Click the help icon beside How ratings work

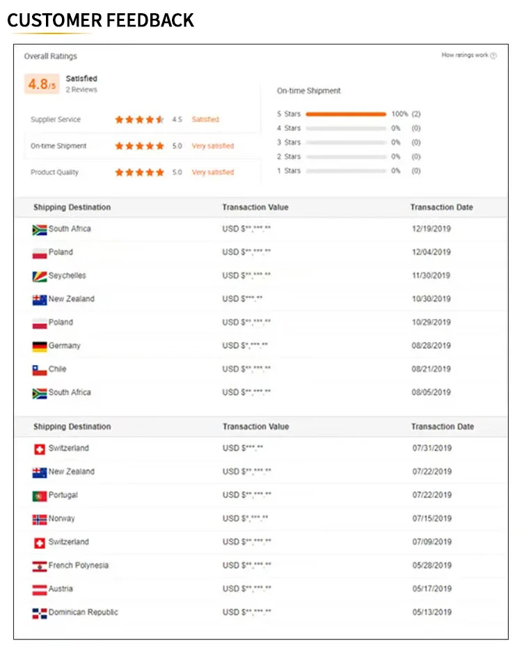click(x=493, y=56)
